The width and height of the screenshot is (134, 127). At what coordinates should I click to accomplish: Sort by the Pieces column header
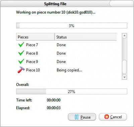pyautogui.click(x=36, y=37)
